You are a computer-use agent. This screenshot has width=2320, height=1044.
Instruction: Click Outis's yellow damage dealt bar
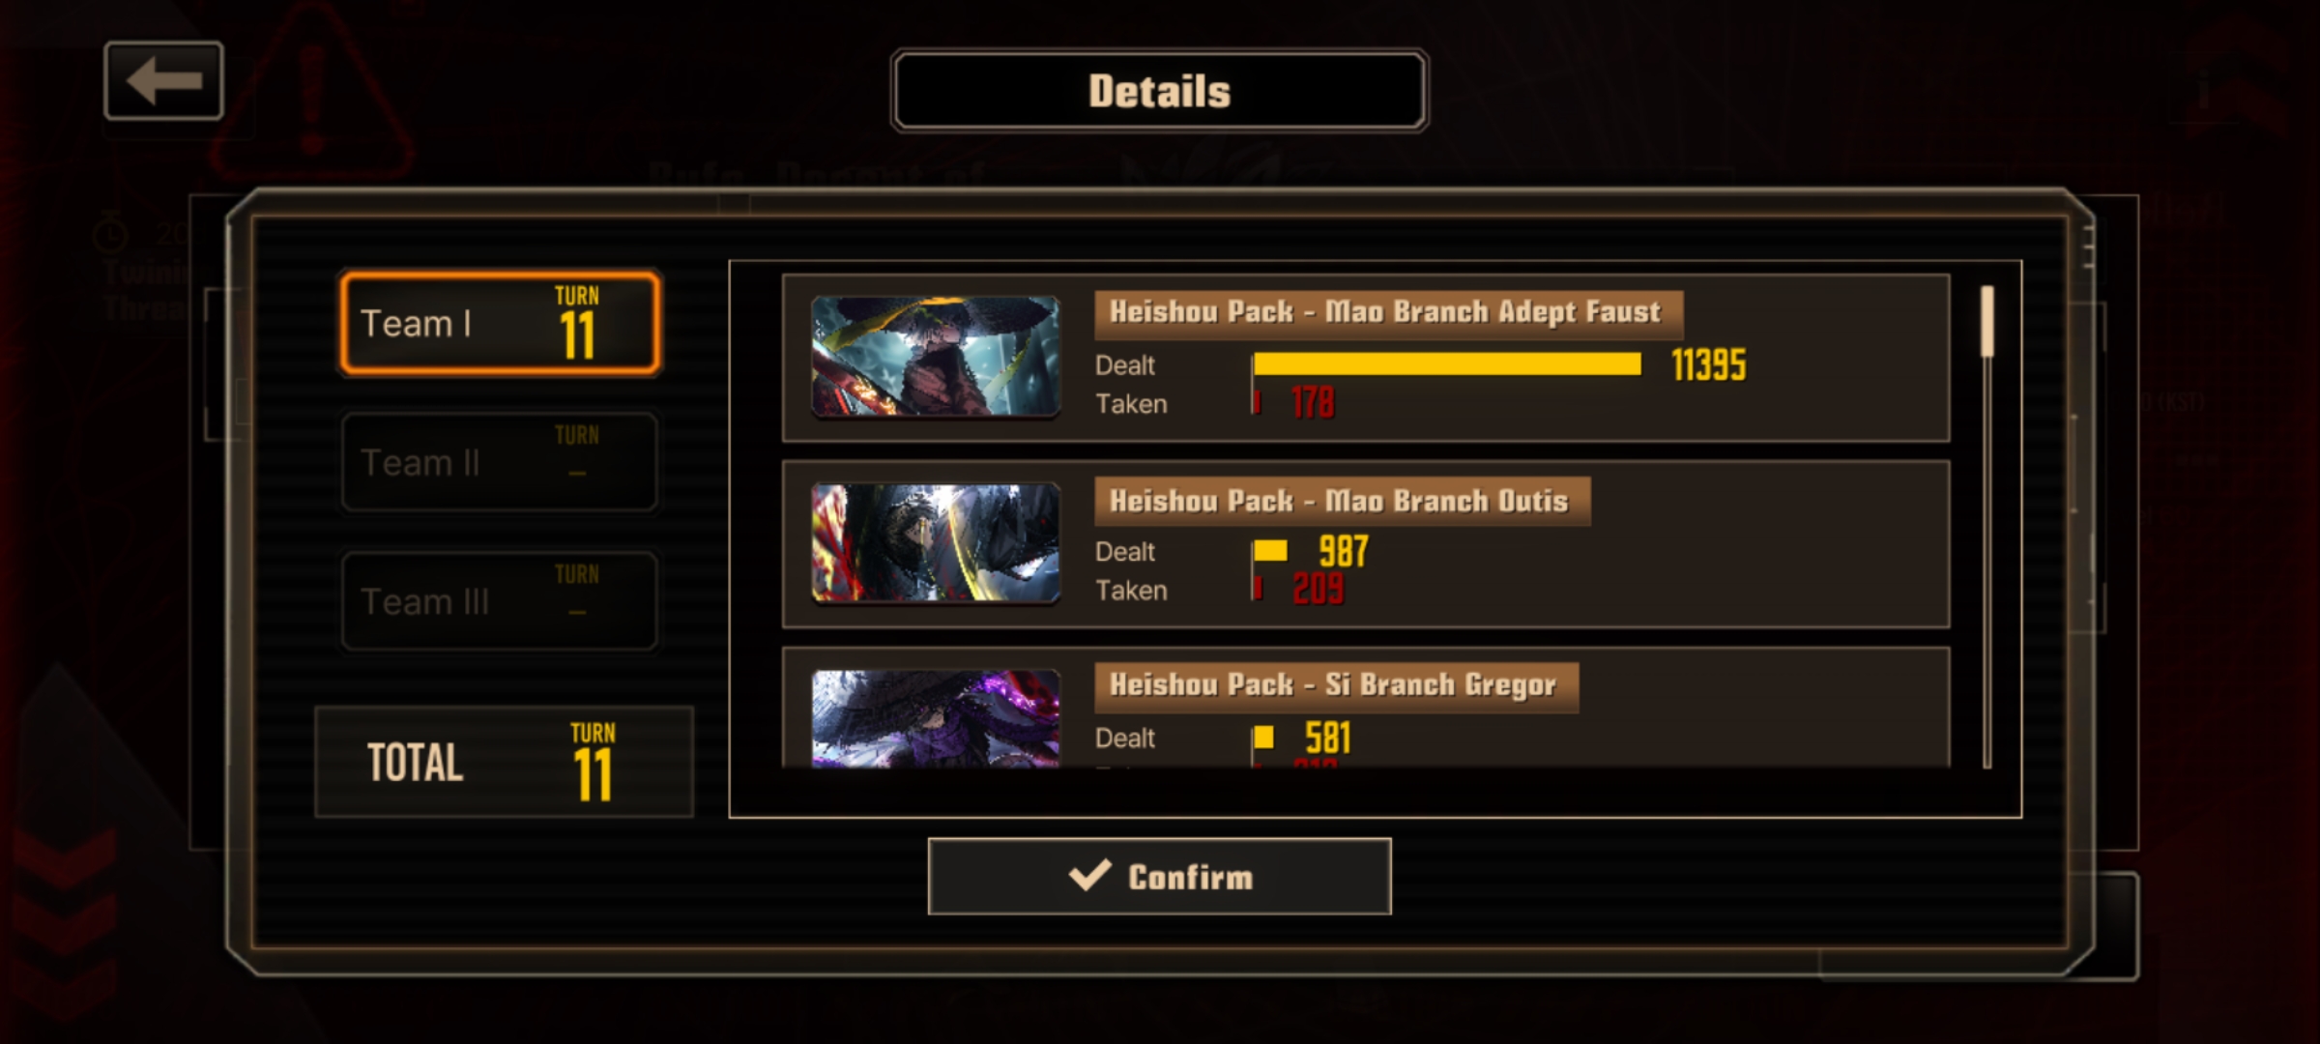pyautogui.click(x=1270, y=551)
